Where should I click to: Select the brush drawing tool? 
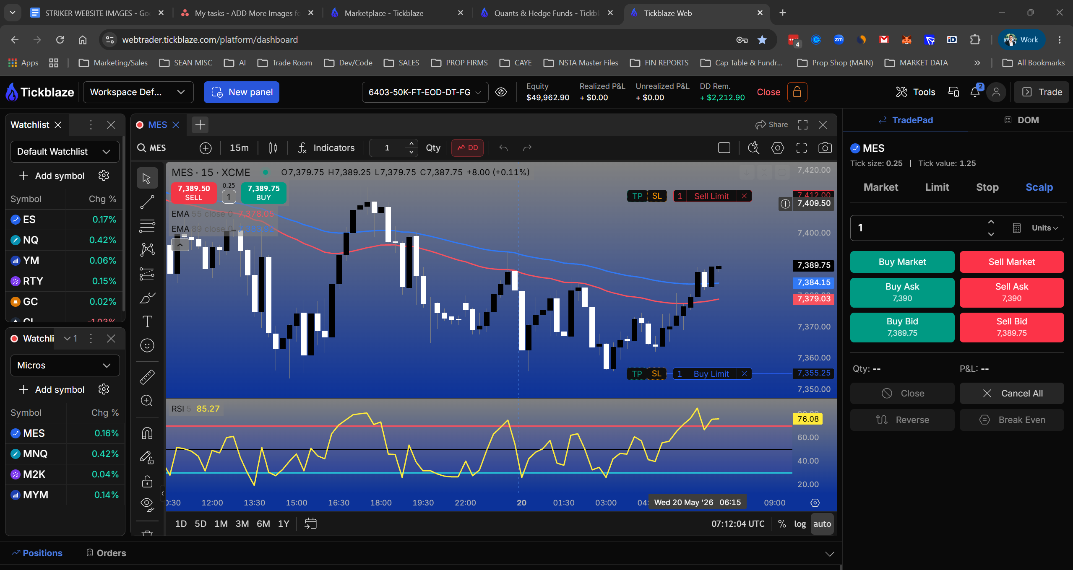(x=147, y=298)
